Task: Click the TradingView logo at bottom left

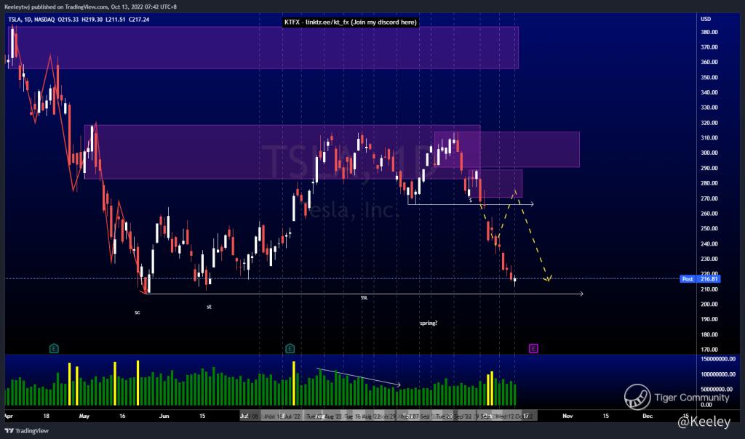Action: pyautogui.click(x=27, y=431)
